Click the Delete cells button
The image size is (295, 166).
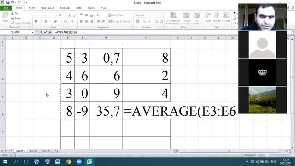tap(217, 18)
